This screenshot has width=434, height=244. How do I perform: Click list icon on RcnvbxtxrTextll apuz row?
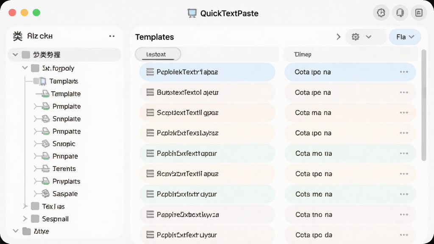click(150, 174)
